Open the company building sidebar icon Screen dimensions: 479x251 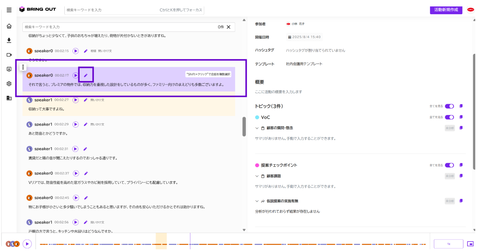pyautogui.click(x=9, y=98)
